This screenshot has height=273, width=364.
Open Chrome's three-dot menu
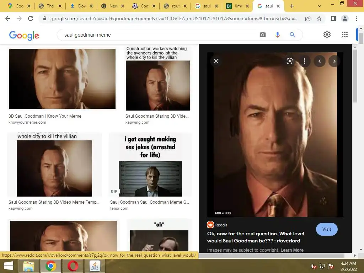tap(356, 18)
